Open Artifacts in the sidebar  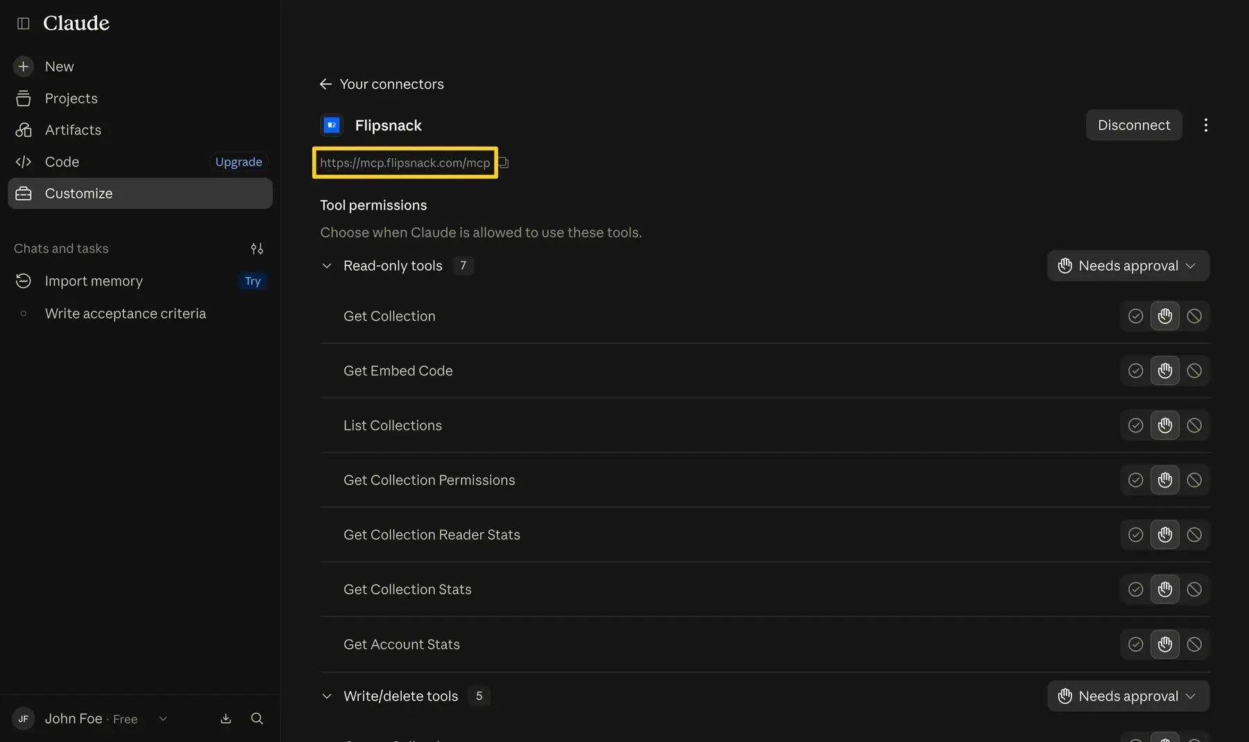[x=140, y=130]
